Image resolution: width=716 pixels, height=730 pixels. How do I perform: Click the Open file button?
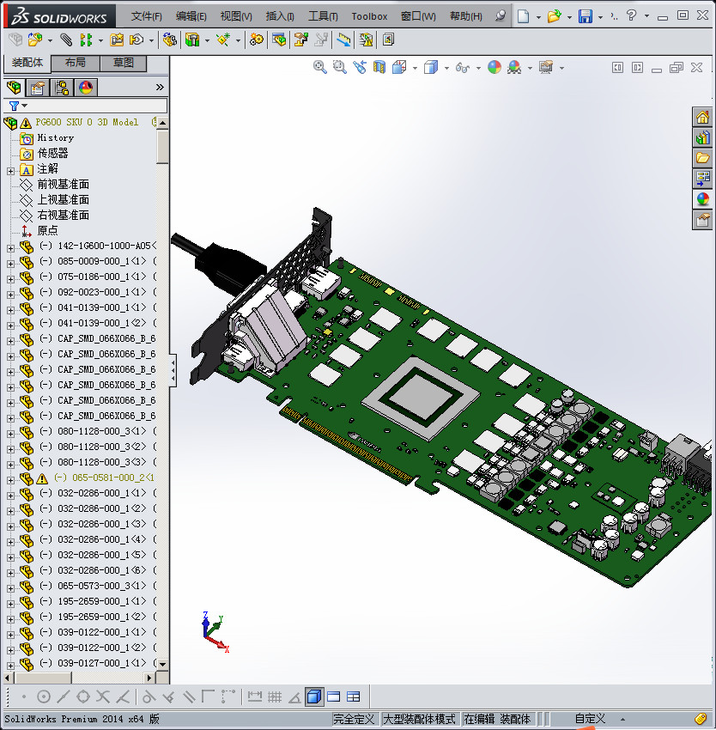[x=554, y=16]
